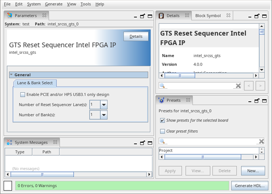Click the Path column header
Image resolution: width=272 pixels, height=194 pixels.
click(x=46, y=152)
